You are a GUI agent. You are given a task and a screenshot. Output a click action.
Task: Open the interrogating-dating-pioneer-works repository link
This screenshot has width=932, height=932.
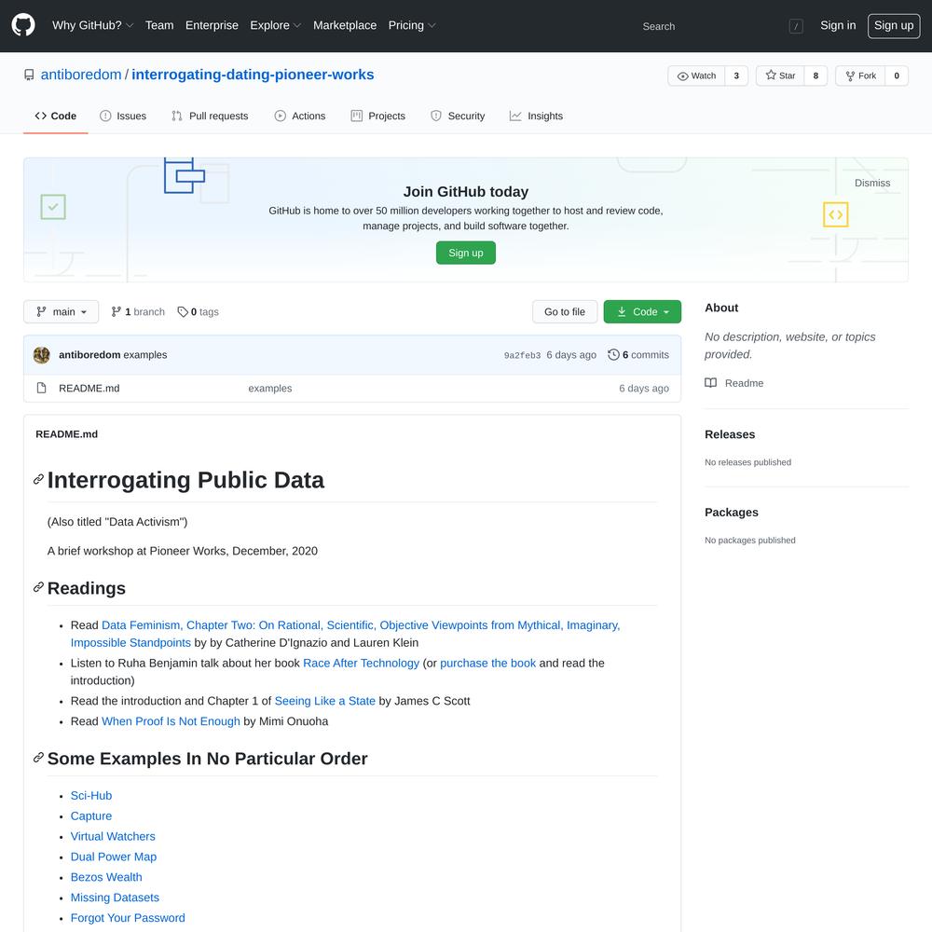(x=253, y=75)
